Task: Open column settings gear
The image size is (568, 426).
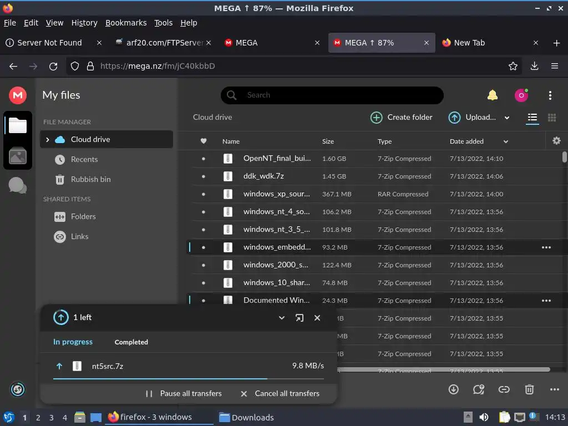Action: [x=556, y=140]
